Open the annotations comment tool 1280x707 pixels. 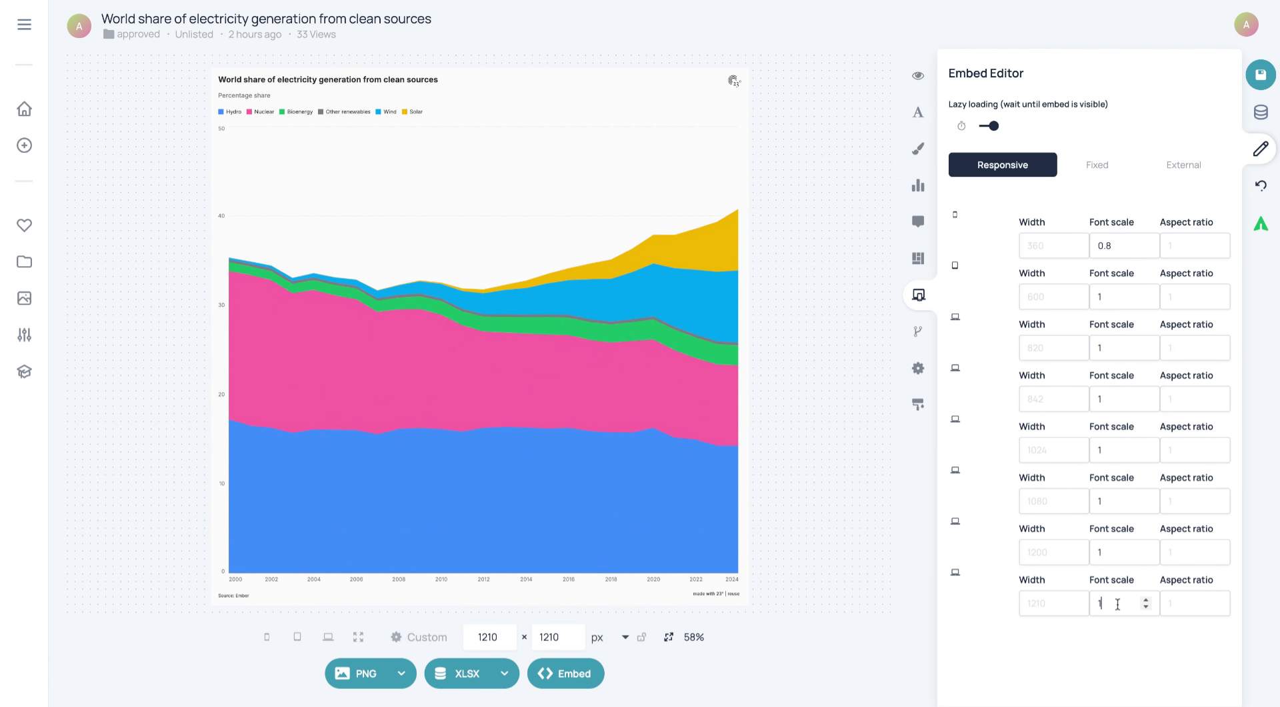tap(918, 221)
